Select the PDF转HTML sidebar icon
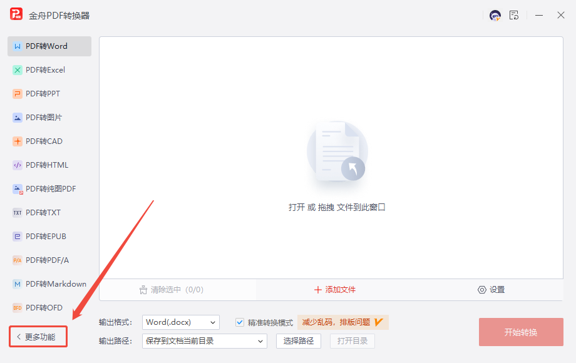The width and height of the screenshot is (576, 363). click(18, 165)
